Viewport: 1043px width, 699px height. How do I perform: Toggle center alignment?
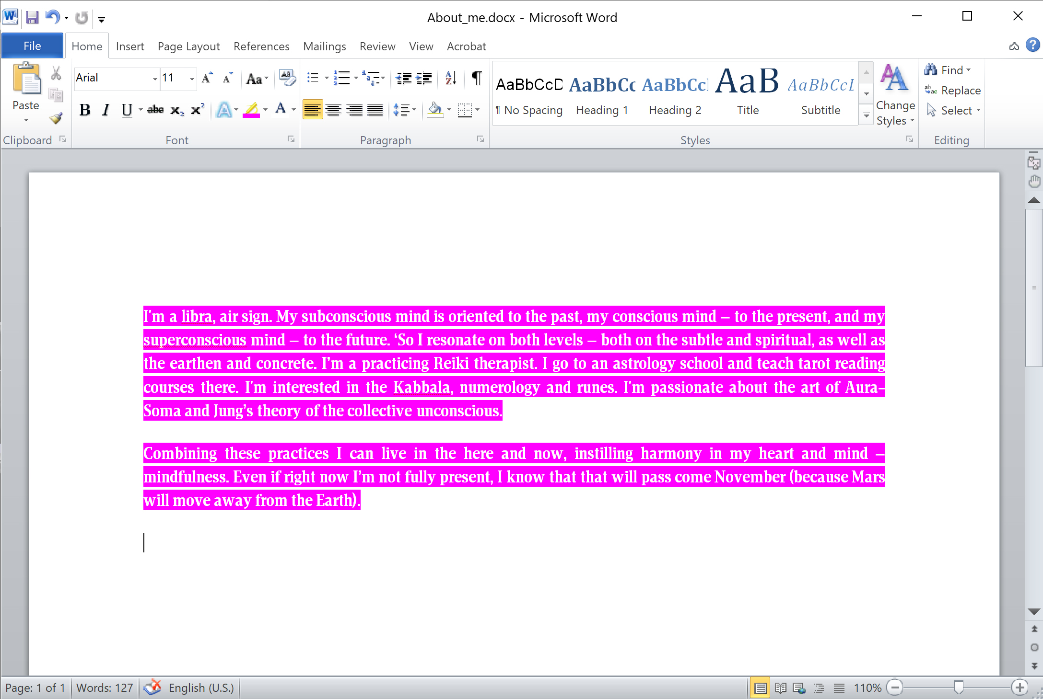pos(334,110)
